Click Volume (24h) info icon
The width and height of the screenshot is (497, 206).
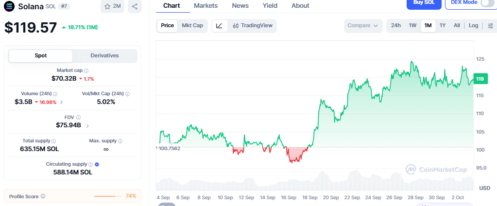[55, 94]
